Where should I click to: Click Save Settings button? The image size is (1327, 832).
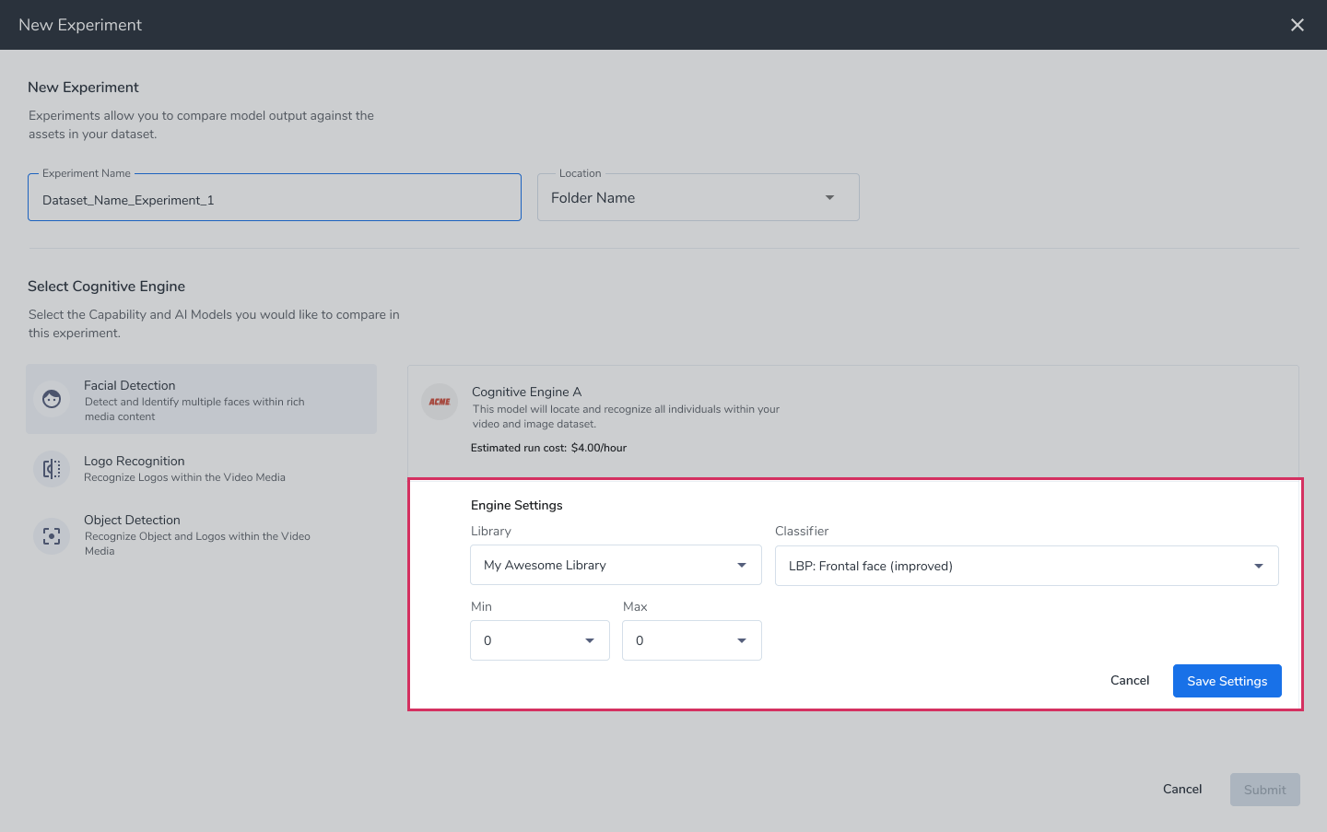1227,681
